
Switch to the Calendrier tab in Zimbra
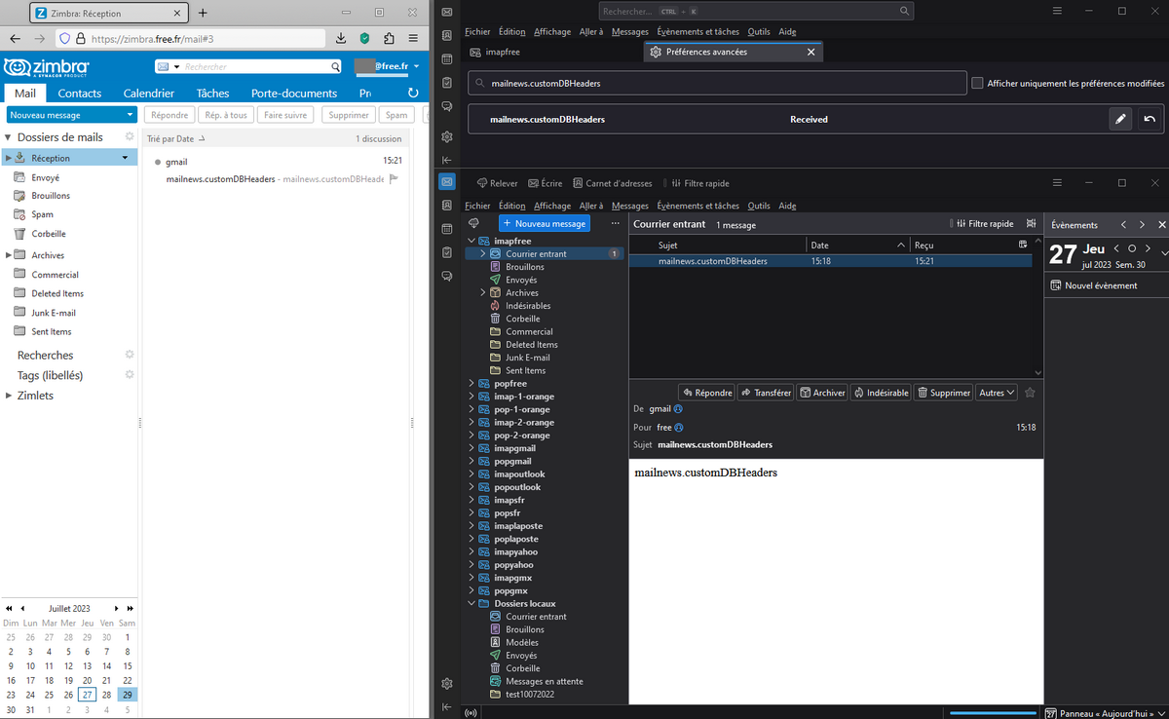point(148,94)
